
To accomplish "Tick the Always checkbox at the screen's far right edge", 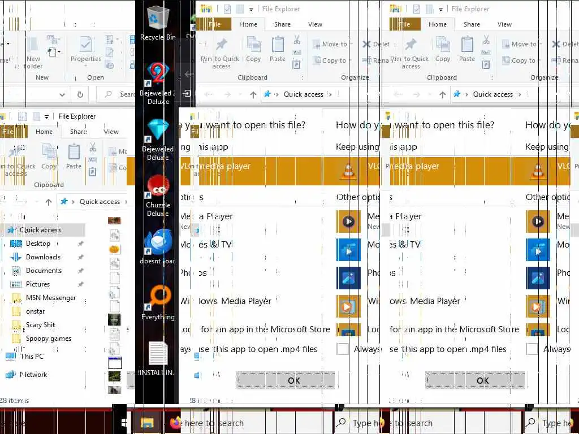I will [x=532, y=349].
